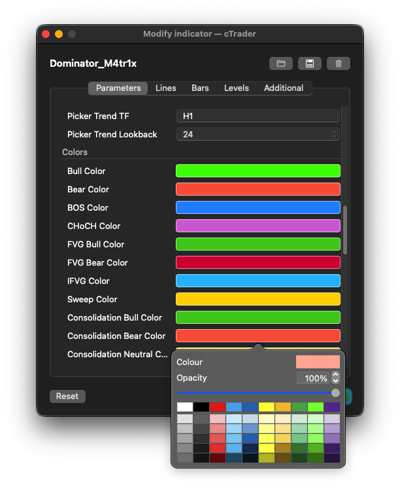Switch to the Lines tab

tap(165, 88)
